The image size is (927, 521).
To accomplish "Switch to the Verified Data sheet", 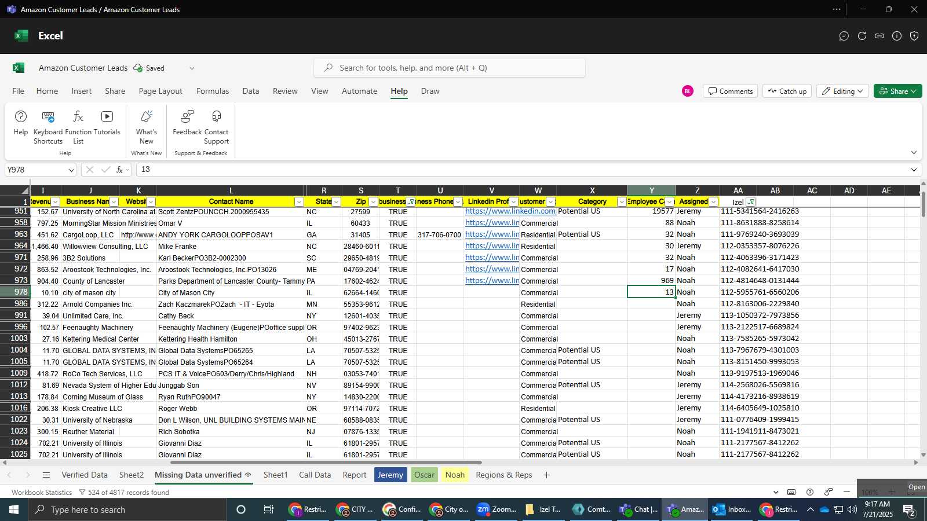I will coord(85,475).
